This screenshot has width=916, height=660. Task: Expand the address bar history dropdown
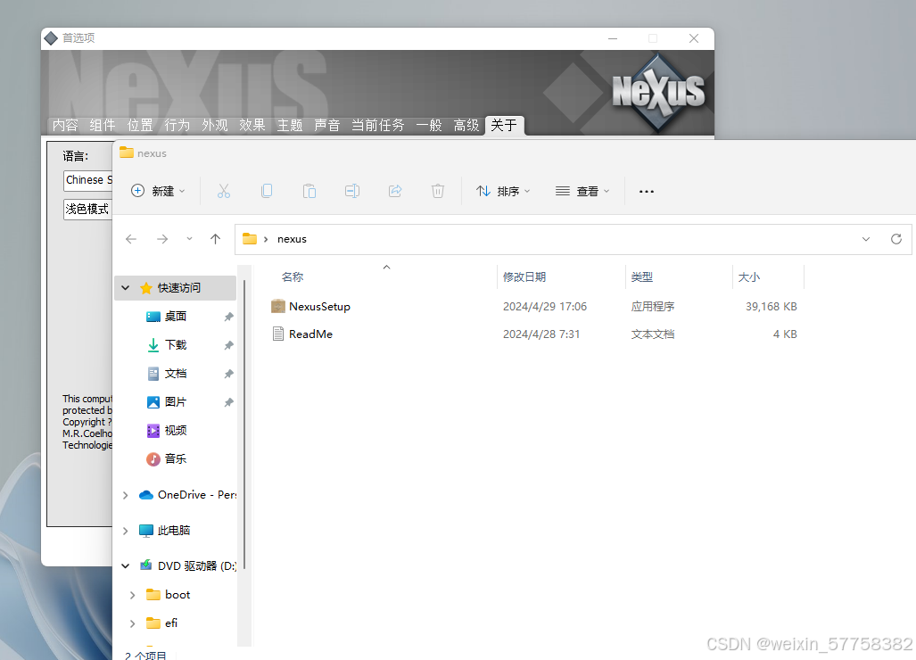pyautogui.click(x=866, y=239)
